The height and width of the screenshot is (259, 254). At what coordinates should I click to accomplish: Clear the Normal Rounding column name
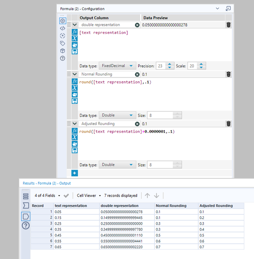137,75
